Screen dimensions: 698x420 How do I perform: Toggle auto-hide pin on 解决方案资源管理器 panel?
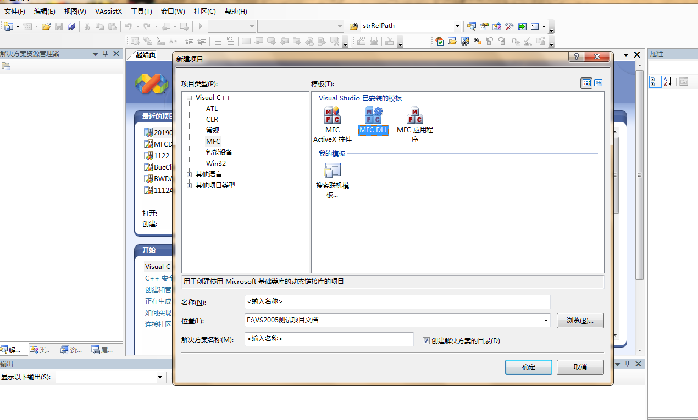click(x=106, y=54)
